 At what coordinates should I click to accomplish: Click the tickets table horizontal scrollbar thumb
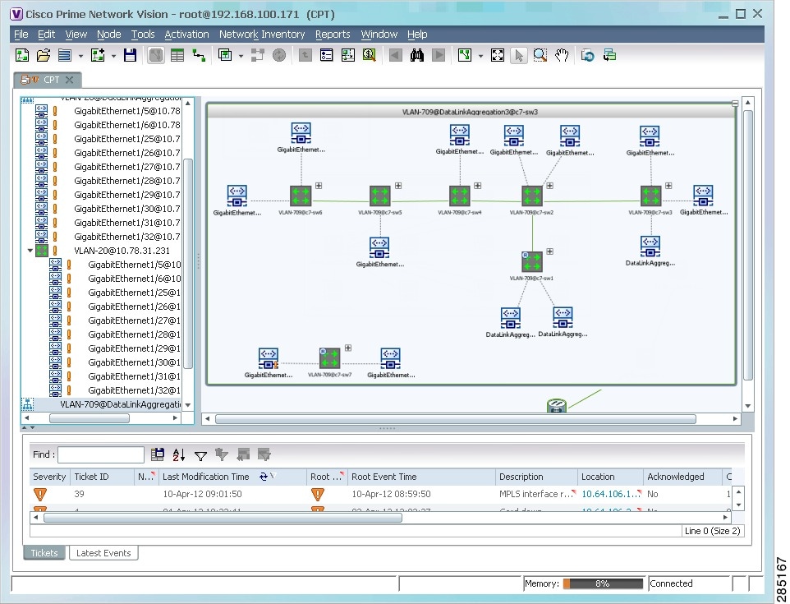223,517
